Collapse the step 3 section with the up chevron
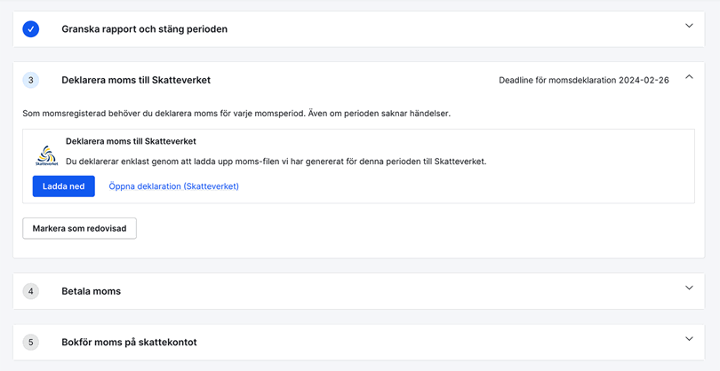The height and width of the screenshot is (371, 720). (x=689, y=78)
